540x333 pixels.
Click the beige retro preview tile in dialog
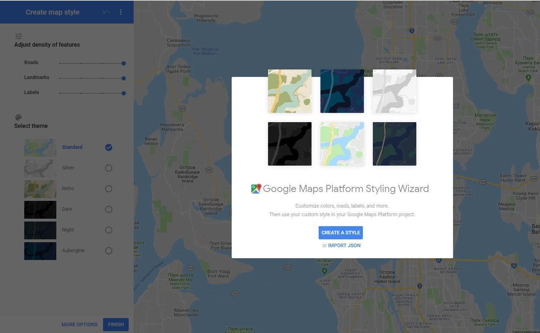pyautogui.click(x=290, y=91)
